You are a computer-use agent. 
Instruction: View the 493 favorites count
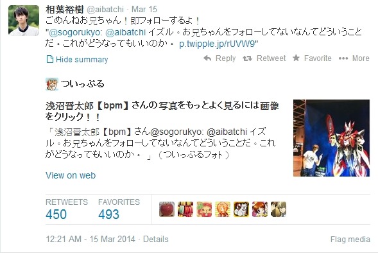pyautogui.click(x=108, y=214)
